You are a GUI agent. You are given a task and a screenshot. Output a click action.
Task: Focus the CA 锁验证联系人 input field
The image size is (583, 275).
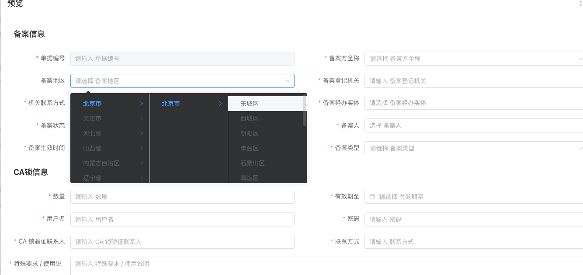tap(182, 242)
